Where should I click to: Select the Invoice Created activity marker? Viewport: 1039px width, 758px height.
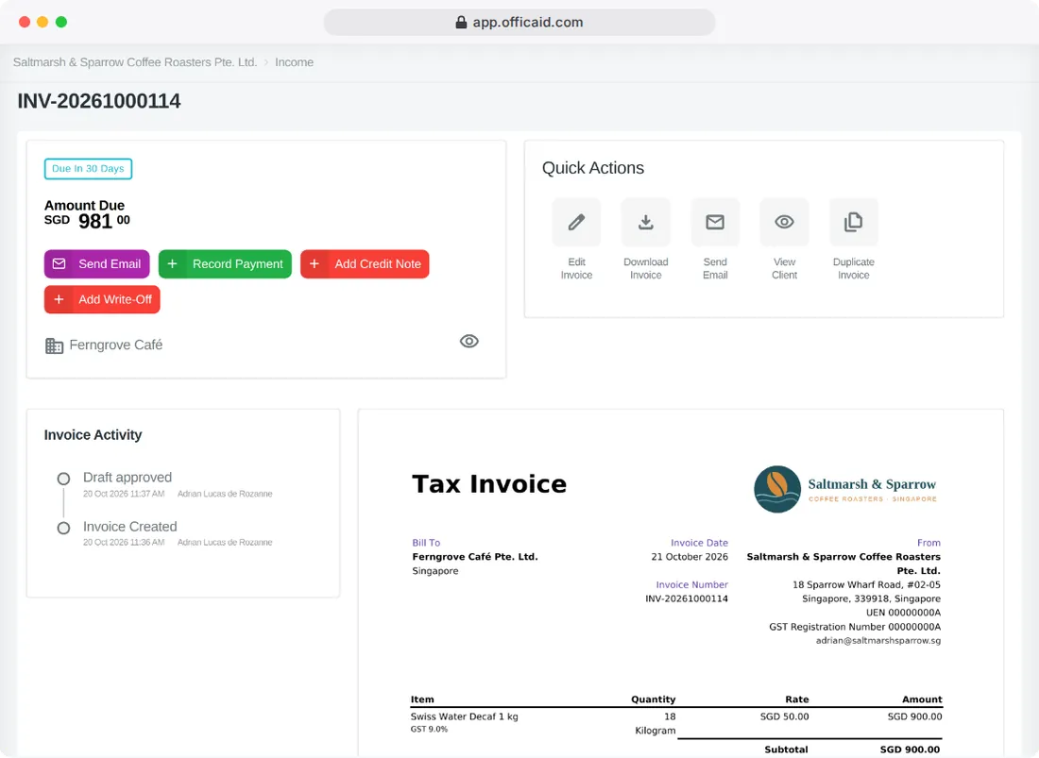[x=63, y=529]
